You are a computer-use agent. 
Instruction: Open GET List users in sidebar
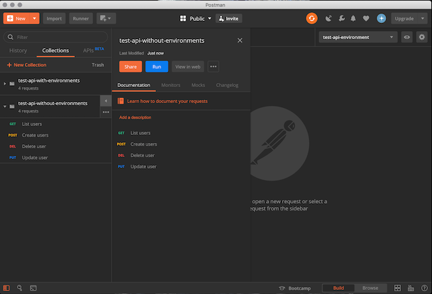pyautogui.click(x=55, y=124)
